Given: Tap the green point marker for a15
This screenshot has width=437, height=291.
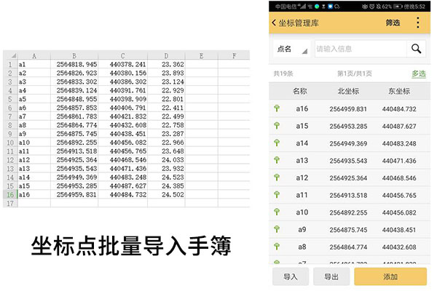Looking at the screenshot, I should [277, 126].
